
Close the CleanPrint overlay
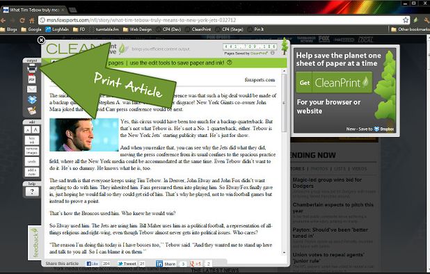click(41, 40)
